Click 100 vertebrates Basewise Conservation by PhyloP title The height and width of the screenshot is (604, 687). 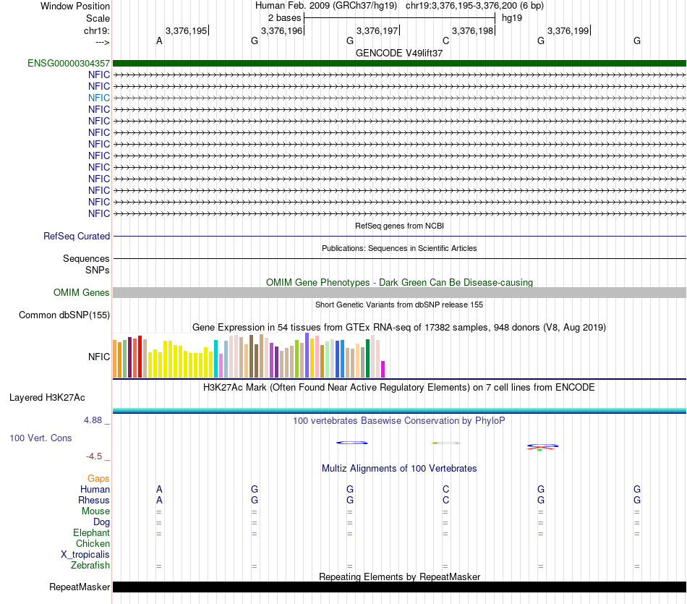click(x=399, y=421)
